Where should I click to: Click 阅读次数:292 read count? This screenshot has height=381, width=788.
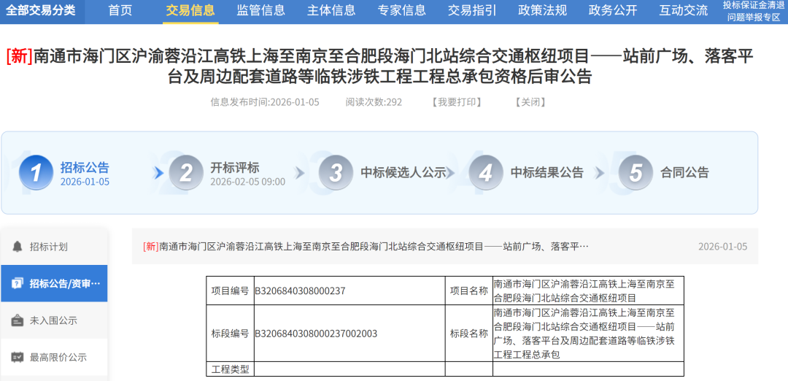[374, 102]
